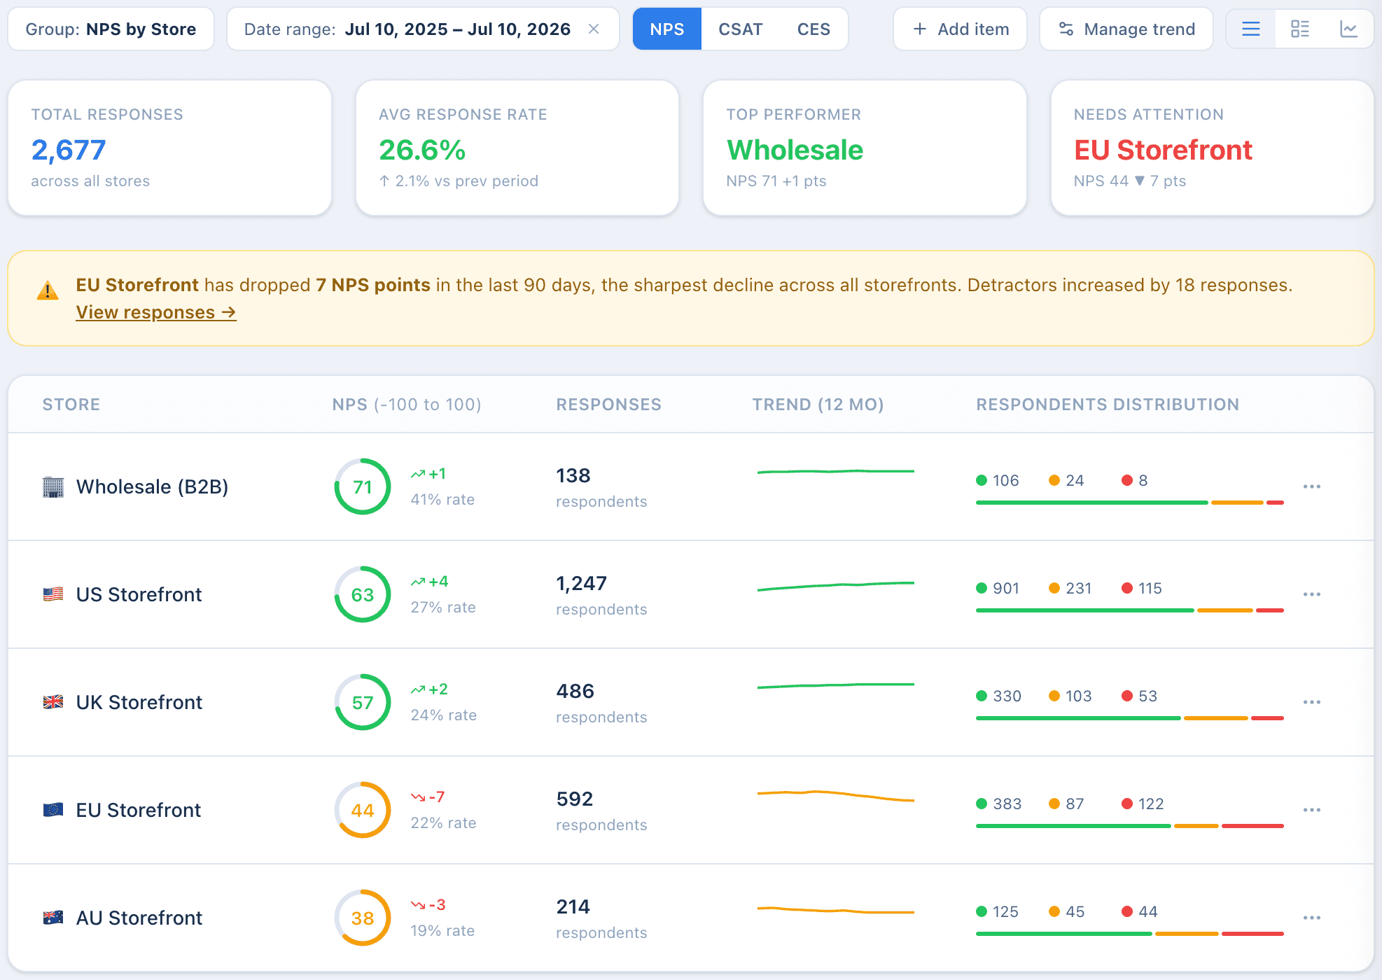
Task: Click the 103 passives count for UK Storefront
Action: coord(1079,696)
